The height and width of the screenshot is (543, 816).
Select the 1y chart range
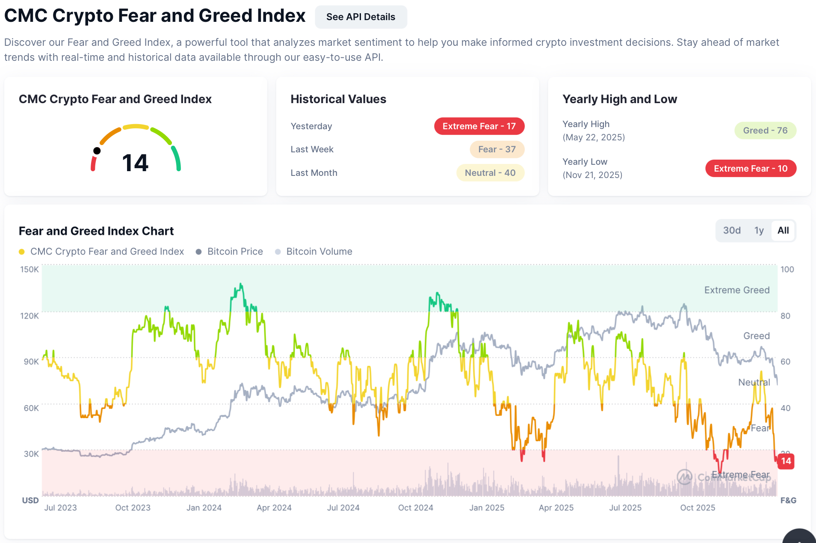click(x=759, y=231)
